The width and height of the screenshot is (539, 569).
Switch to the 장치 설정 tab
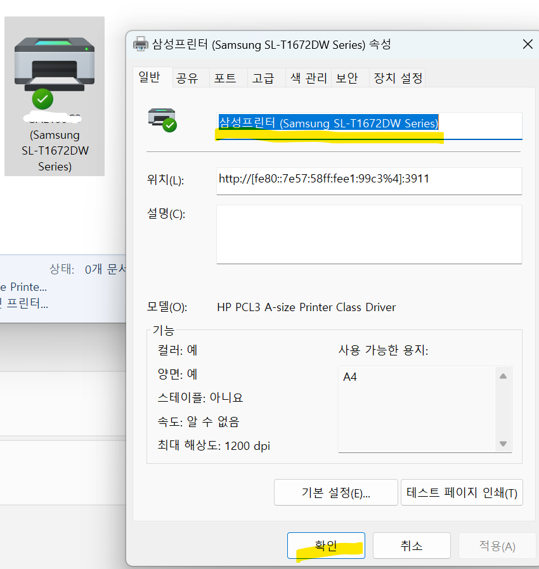[x=398, y=78]
